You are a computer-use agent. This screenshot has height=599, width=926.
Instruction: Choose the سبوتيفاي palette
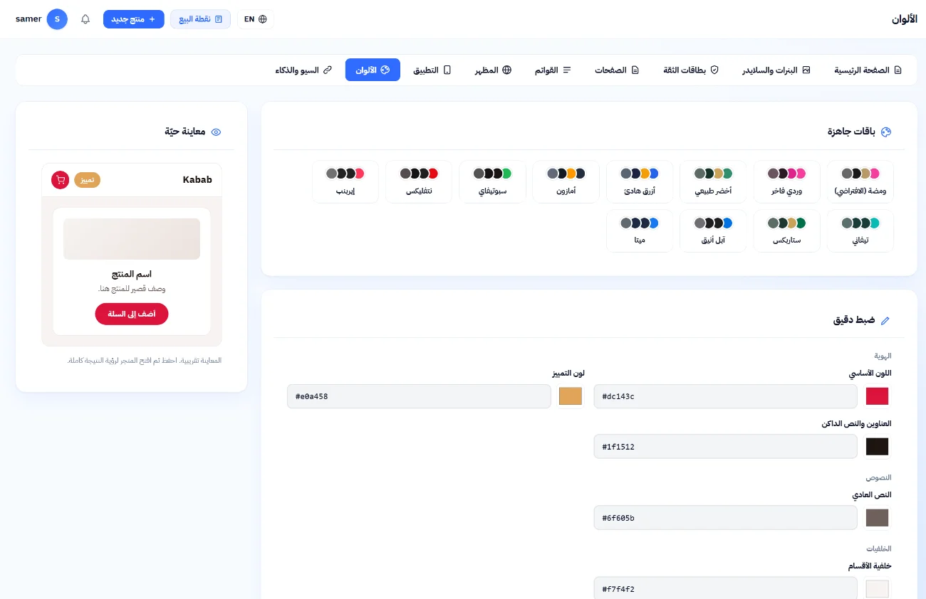pos(492,181)
